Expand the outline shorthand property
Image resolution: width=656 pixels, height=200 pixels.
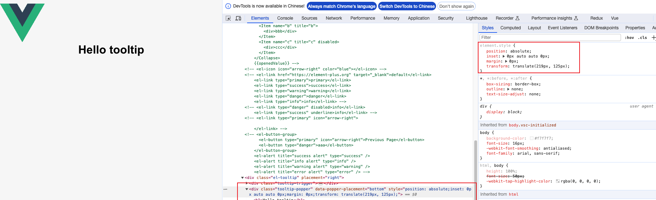509,89
